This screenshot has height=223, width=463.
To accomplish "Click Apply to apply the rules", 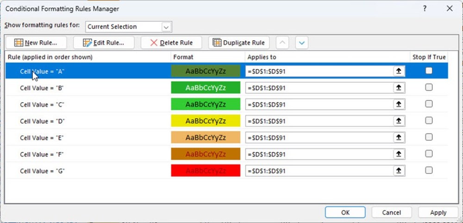I will (438, 213).
